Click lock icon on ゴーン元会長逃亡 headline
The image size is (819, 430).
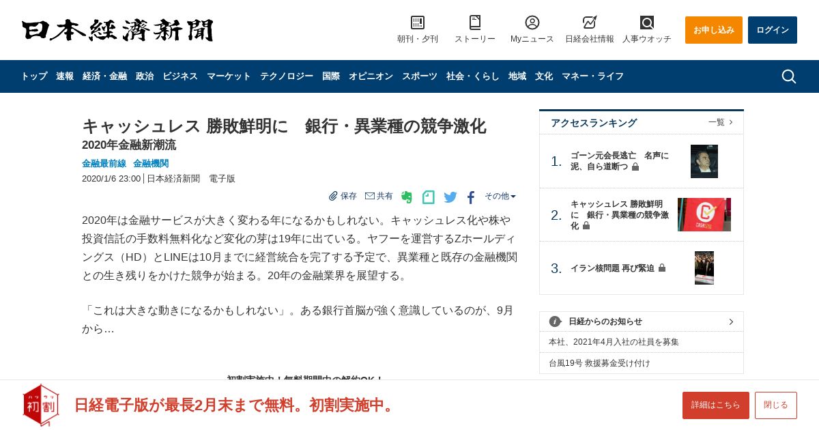(x=635, y=167)
